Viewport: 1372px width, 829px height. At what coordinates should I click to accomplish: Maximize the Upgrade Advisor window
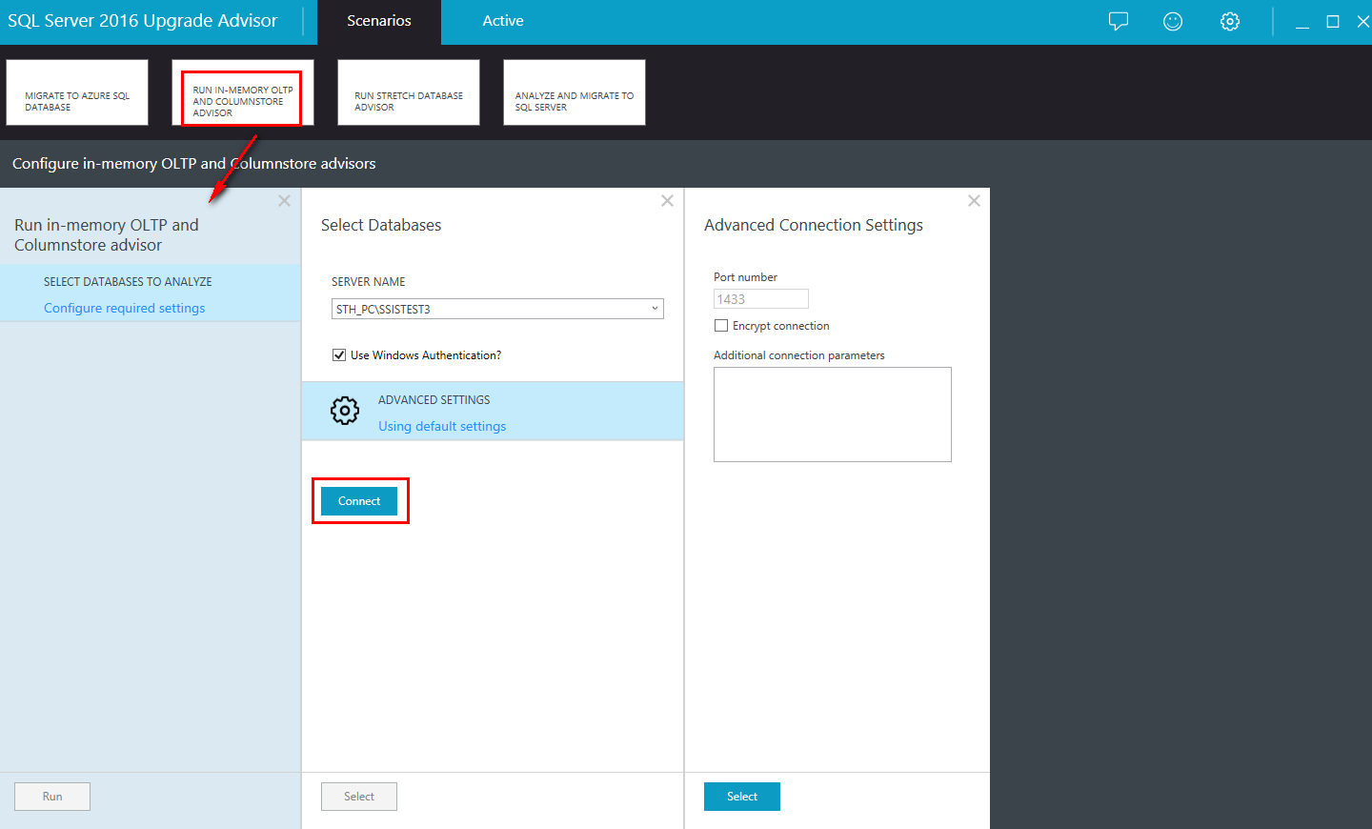1333,22
